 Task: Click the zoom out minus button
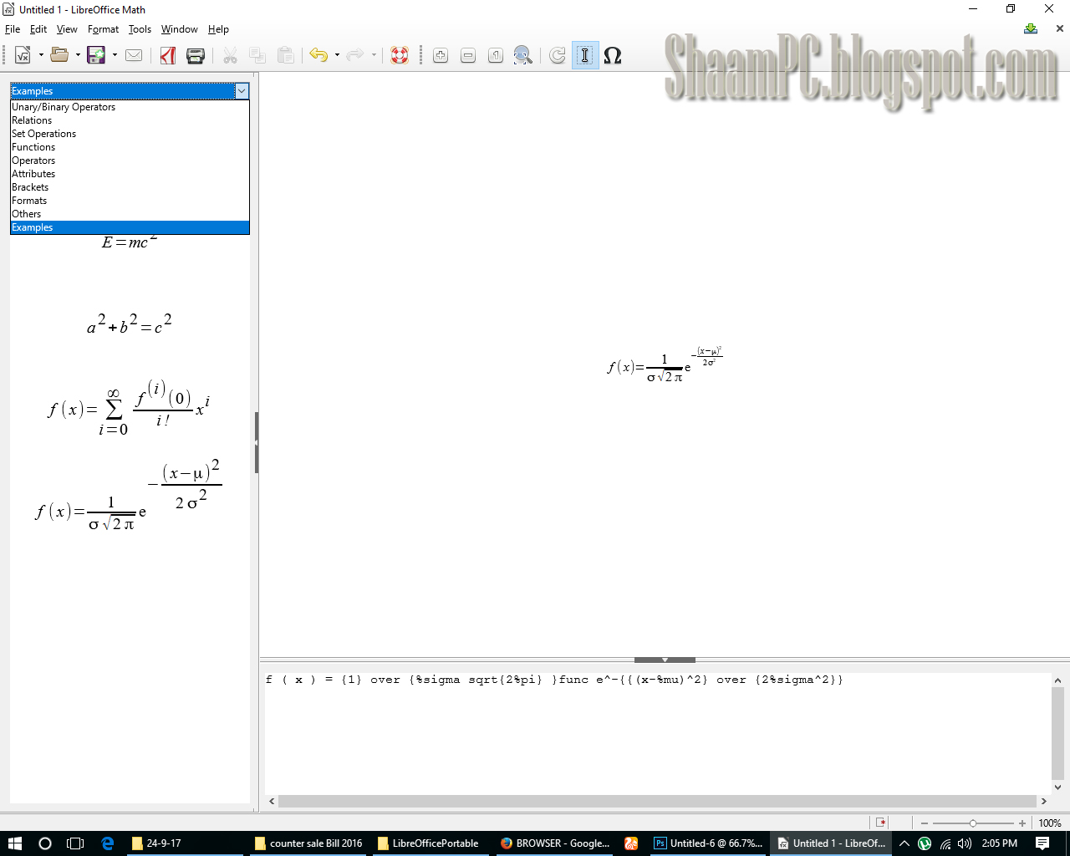[x=925, y=823]
